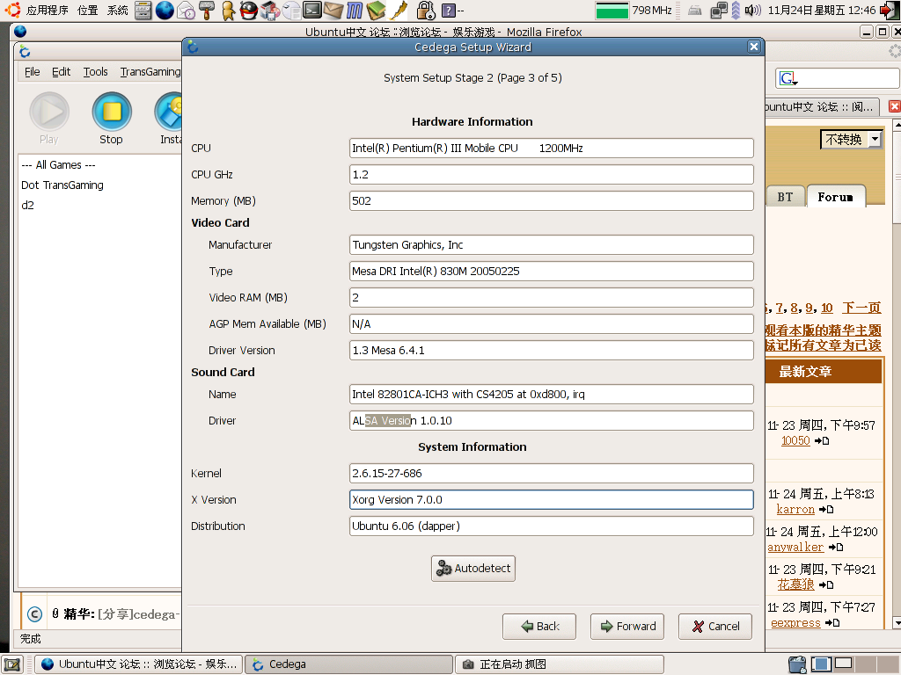
Task: Open the network monitors tray icon
Action: pos(718,10)
